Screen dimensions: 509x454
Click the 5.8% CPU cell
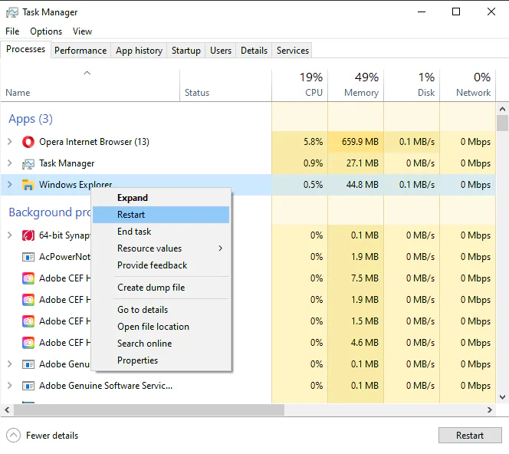click(x=300, y=142)
